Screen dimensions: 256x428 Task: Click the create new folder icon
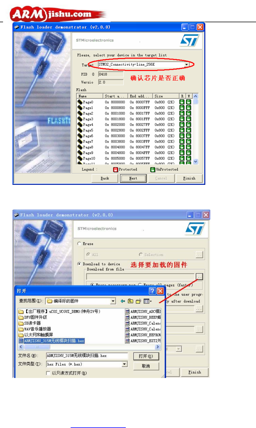[x=139, y=301]
